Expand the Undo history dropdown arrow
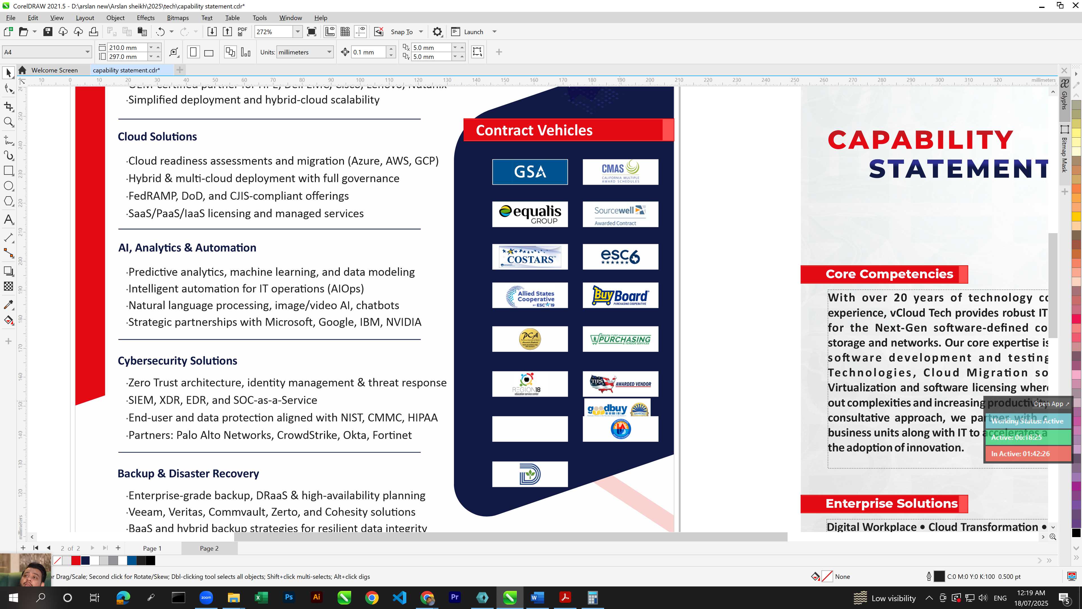Screen dimensions: 1082x609 171,32
